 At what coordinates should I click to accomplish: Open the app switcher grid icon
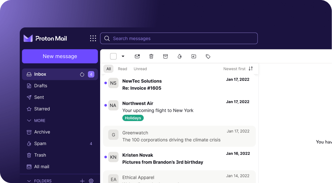tap(93, 38)
